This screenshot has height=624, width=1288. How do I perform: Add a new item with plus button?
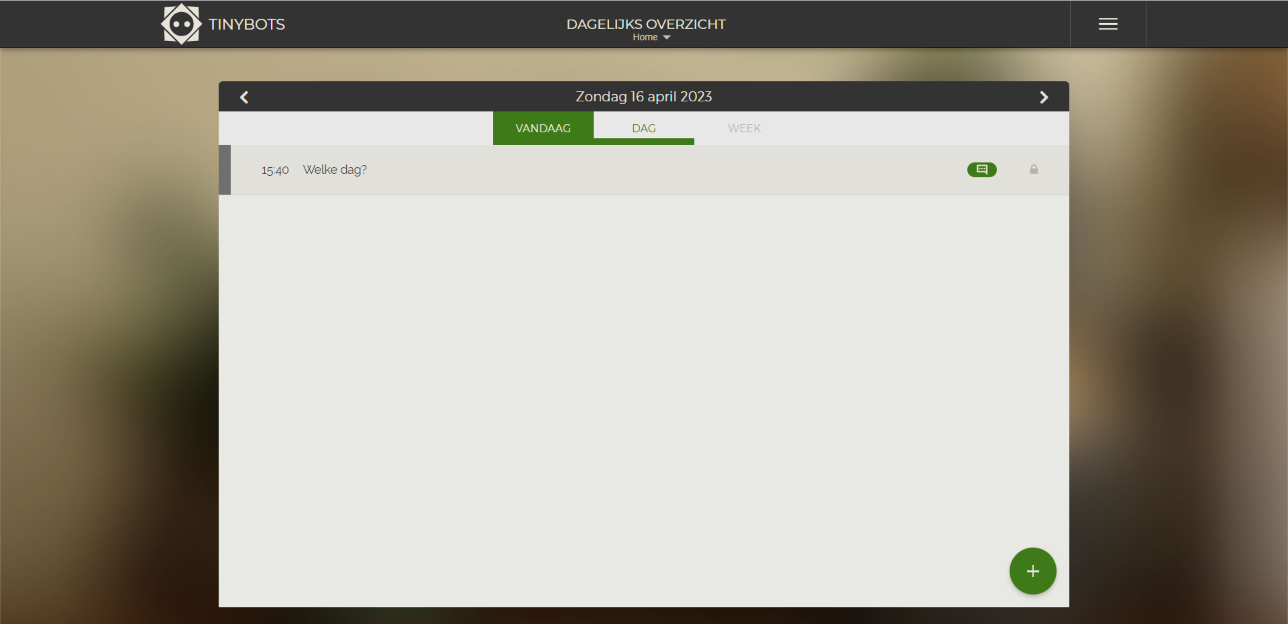[x=1032, y=571]
